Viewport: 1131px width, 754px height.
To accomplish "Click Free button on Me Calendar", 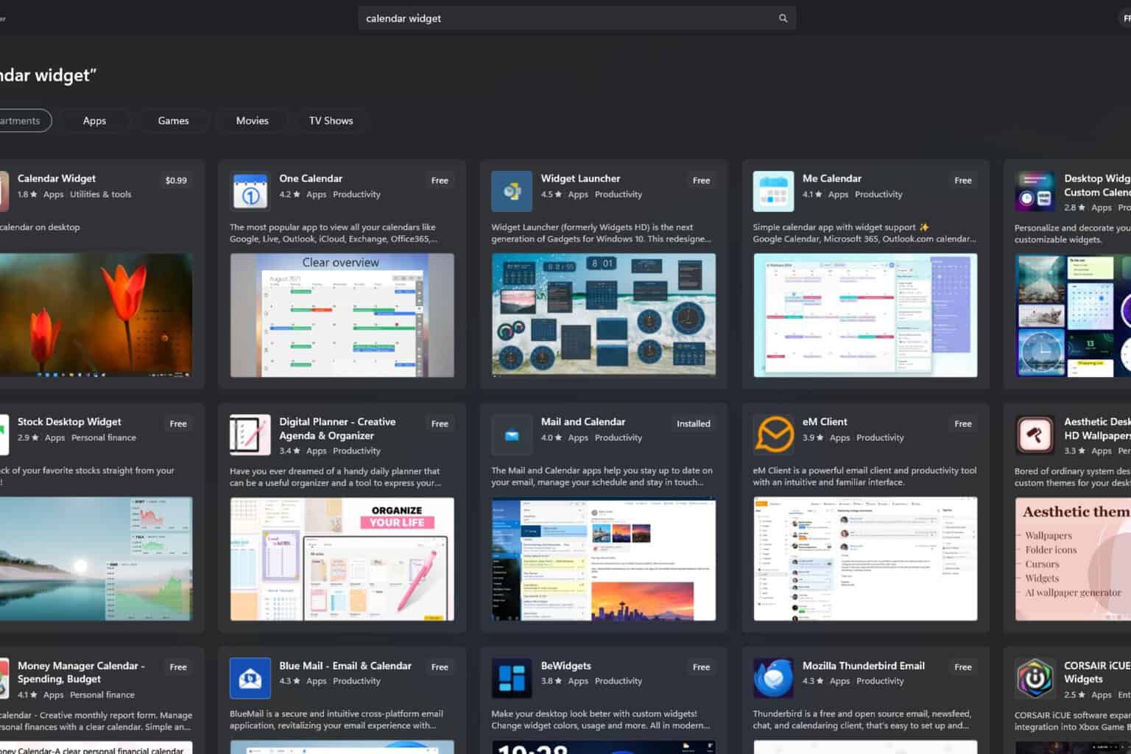I will click(x=962, y=180).
